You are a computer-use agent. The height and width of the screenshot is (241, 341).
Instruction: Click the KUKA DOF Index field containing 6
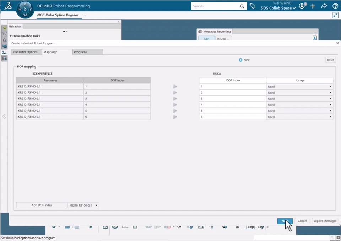(232, 117)
